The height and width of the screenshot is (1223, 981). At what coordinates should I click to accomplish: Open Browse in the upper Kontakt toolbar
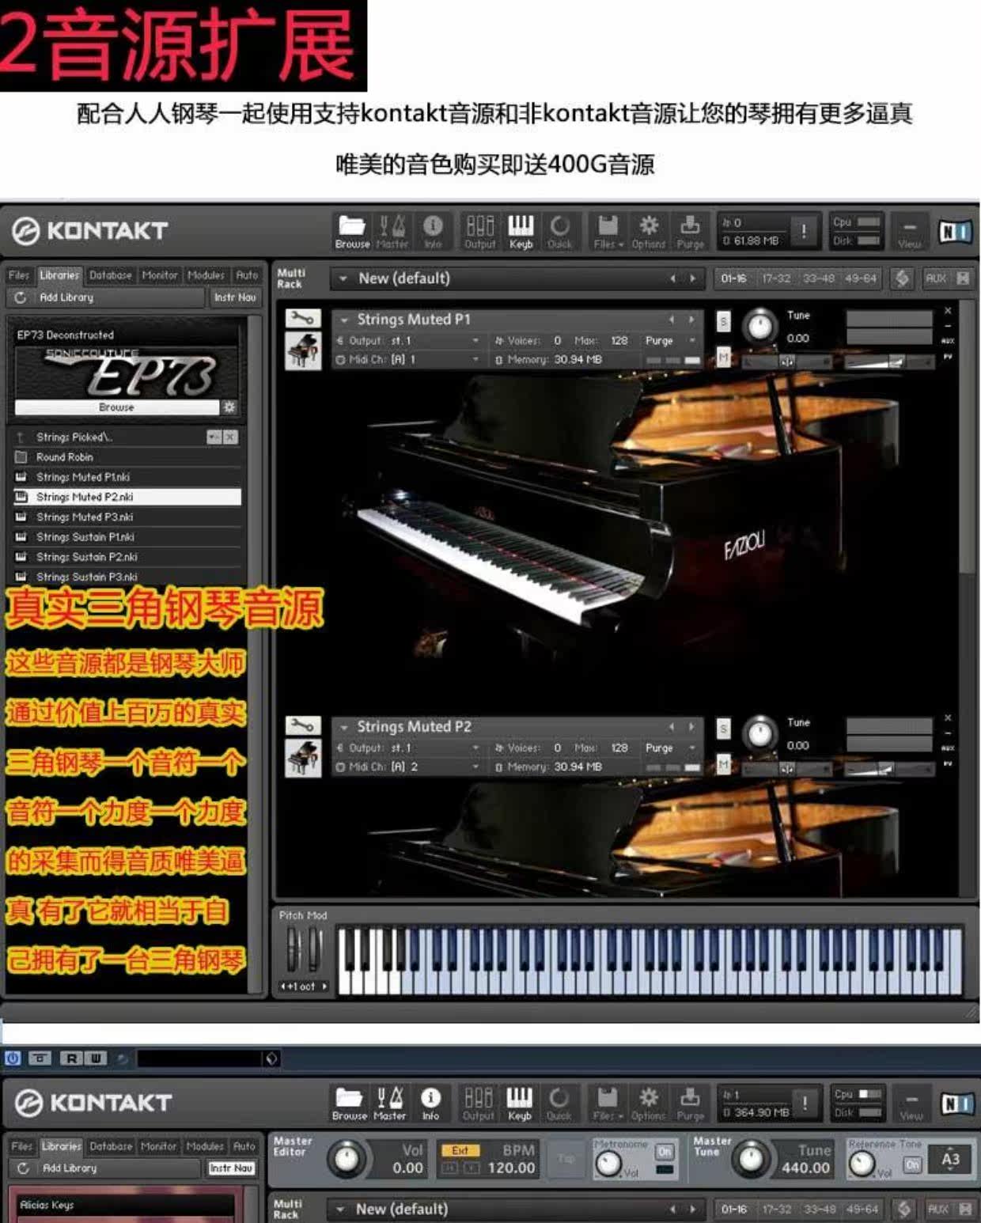pos(352,232)
